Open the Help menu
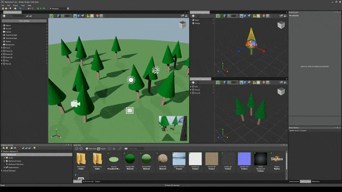342x192 pixels. coord(29,5)
